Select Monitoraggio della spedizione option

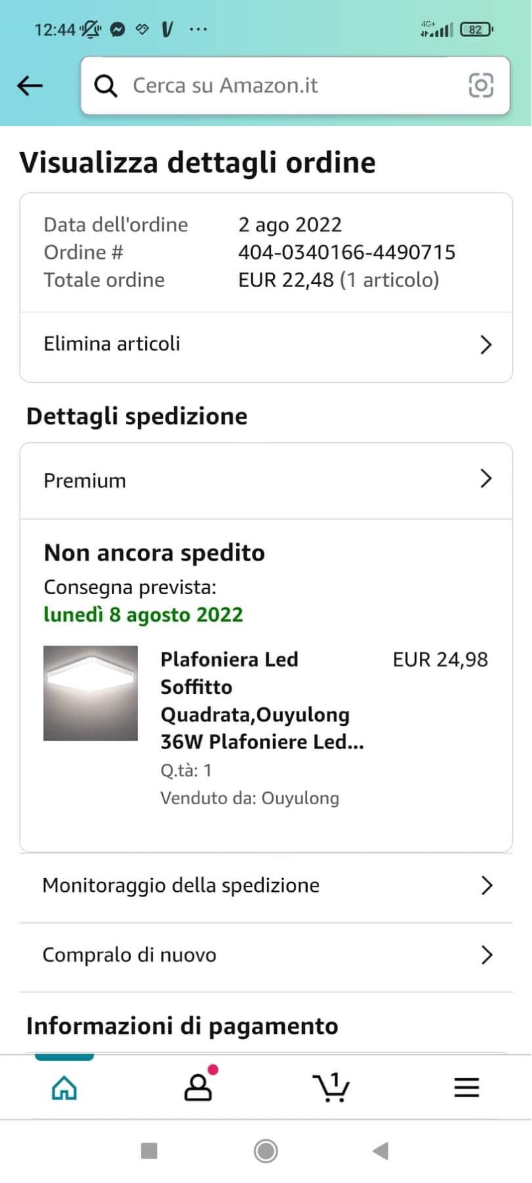[x=181, y=885]
